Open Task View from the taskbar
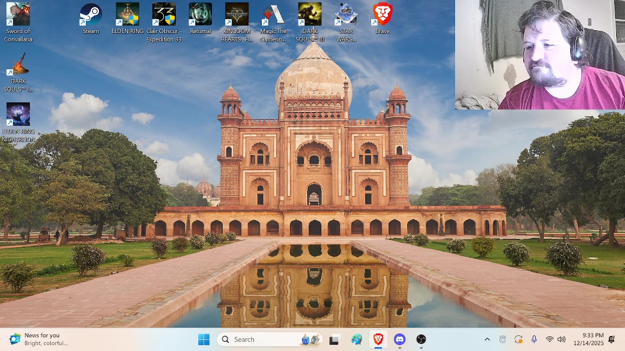 [334, 340]
